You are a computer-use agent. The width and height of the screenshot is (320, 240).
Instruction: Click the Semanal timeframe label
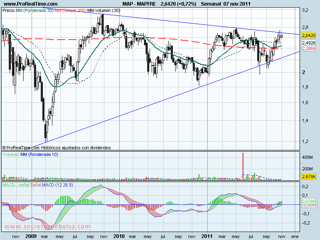(x=211, y=4)
